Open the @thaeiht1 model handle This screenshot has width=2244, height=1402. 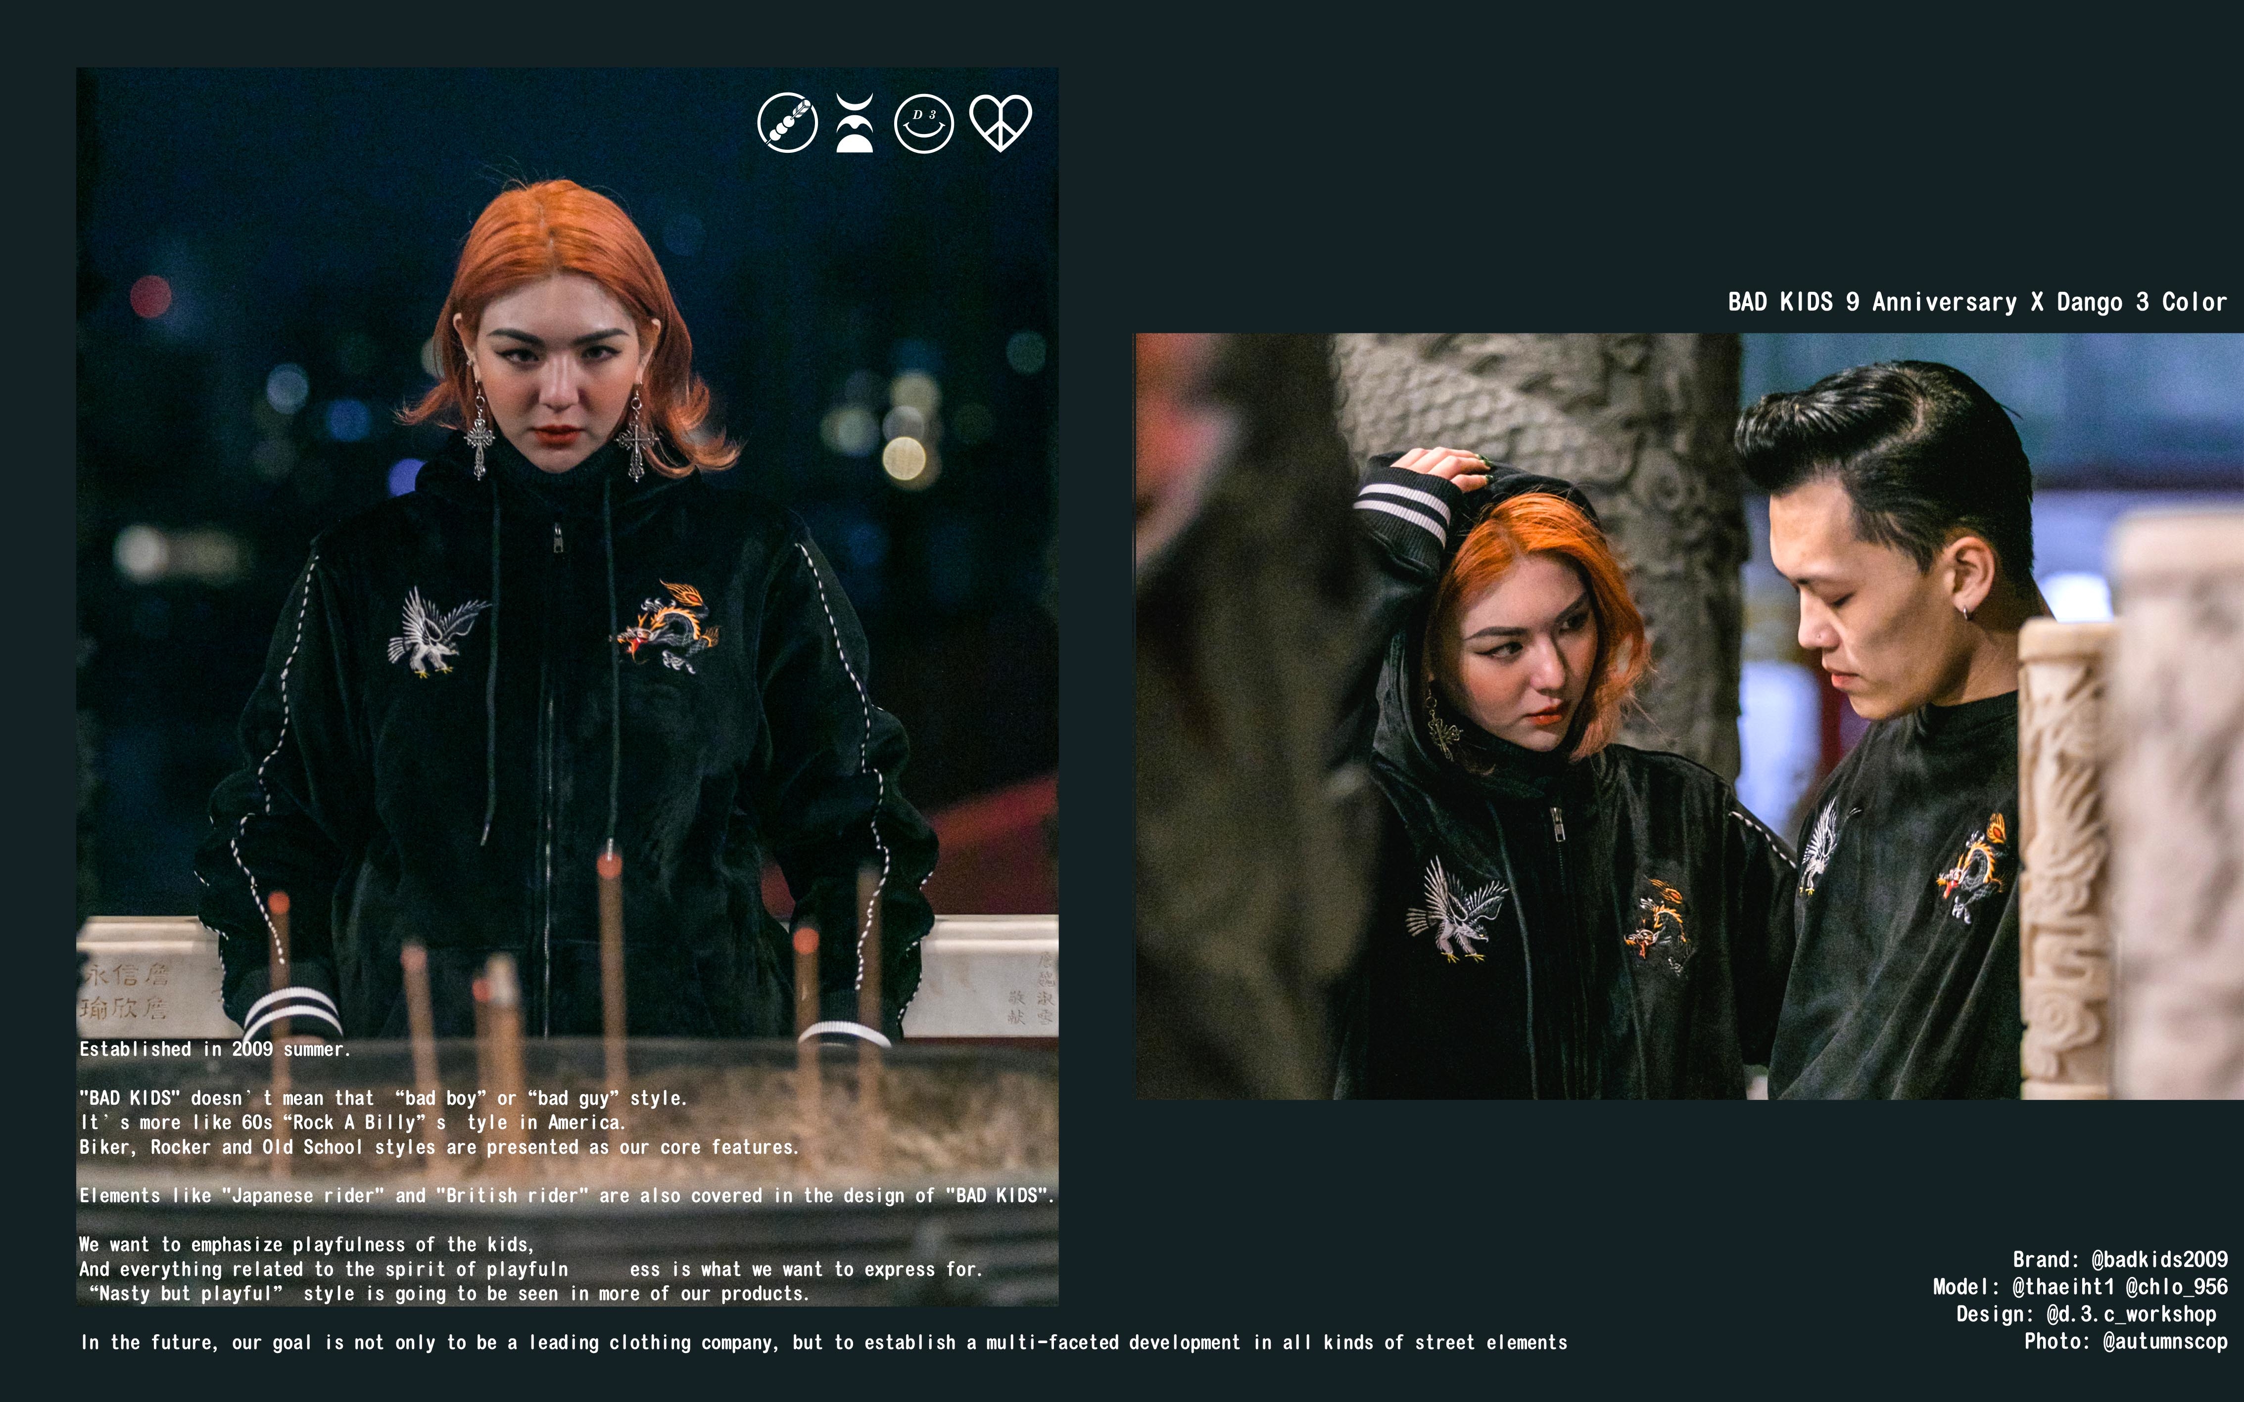click(x=2062, y=1287)
